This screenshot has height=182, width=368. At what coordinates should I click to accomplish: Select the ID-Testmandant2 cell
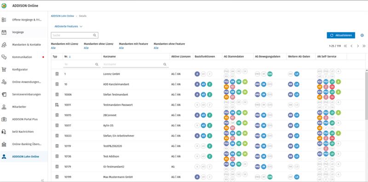114,167
